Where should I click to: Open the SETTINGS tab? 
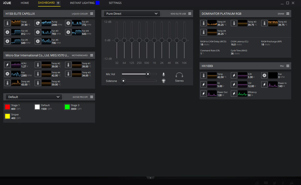[115, 3]
